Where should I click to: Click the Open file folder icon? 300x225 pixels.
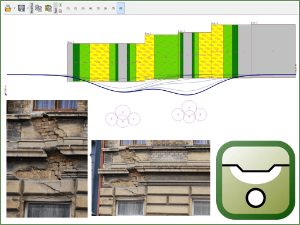pyautogui.click(x=8, y=8)
